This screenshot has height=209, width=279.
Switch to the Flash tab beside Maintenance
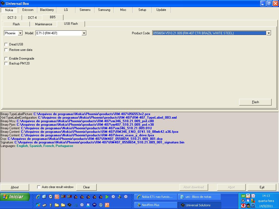16,24
